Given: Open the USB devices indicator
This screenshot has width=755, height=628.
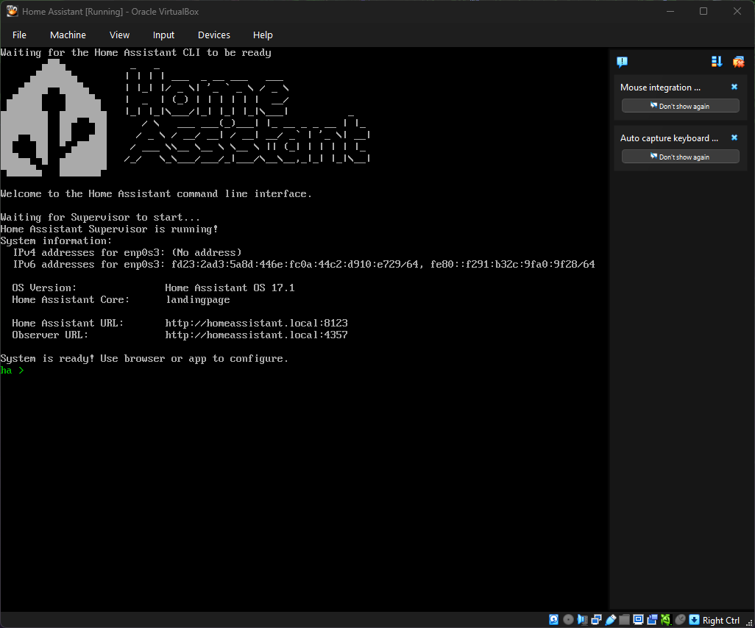Looking at the screenshot, I should 610,620.
